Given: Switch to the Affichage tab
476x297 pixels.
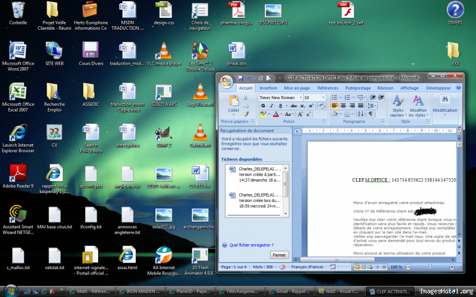Looking at the screenshot, I should (409, 88).
